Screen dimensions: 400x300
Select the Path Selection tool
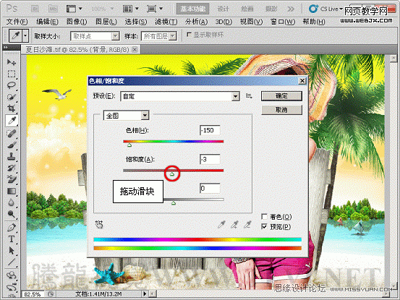12,251
